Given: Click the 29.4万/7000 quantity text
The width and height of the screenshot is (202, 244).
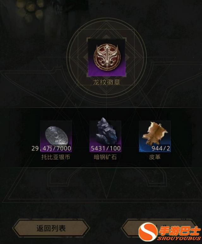Looking at the screenshot, I should (51, 148).
